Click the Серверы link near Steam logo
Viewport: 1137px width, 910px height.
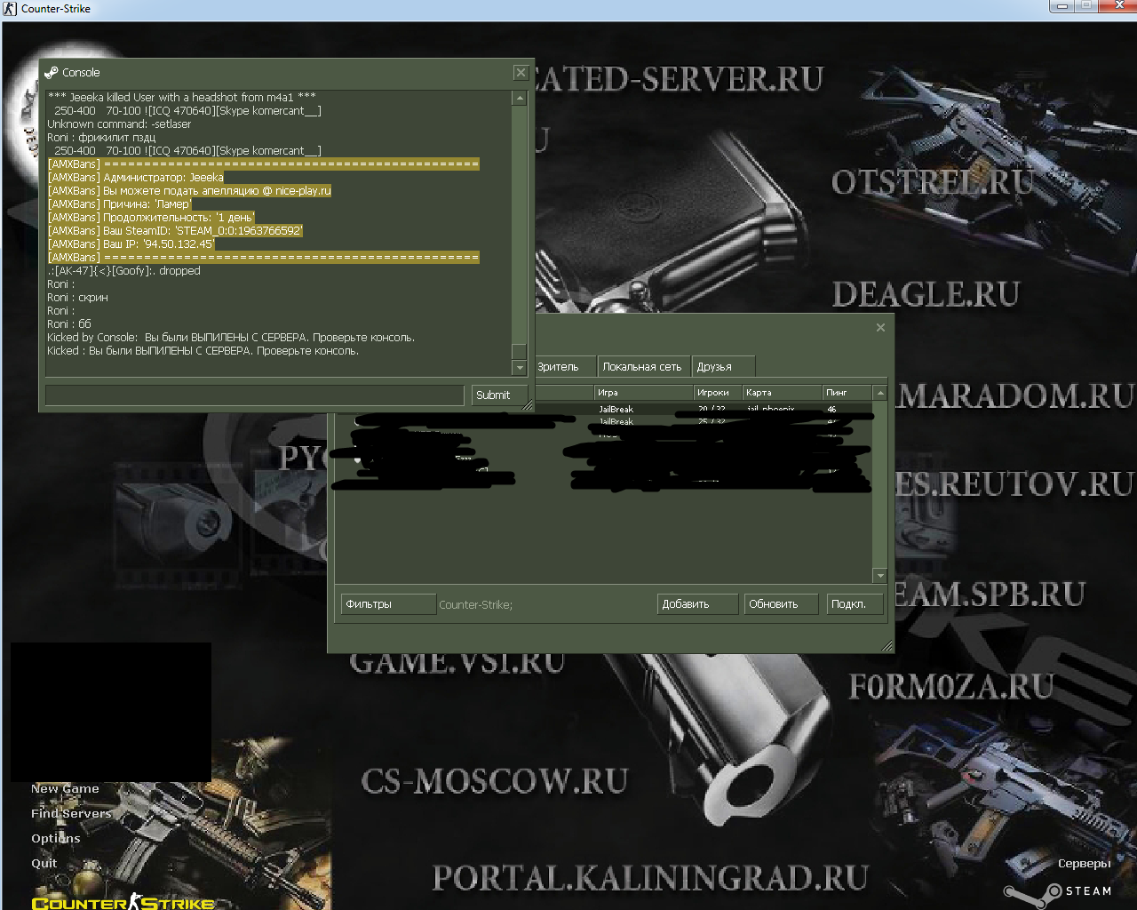[x=1085, y=864]
